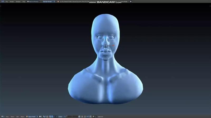Open the Blender Render engine dropdown
This screenshot has height=118, width=211.
tap(49, 2)
